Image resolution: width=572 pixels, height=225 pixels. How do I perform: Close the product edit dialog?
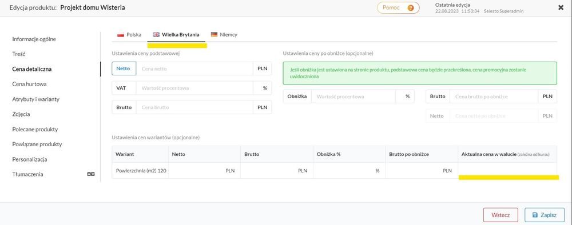(x=561, y=7)
